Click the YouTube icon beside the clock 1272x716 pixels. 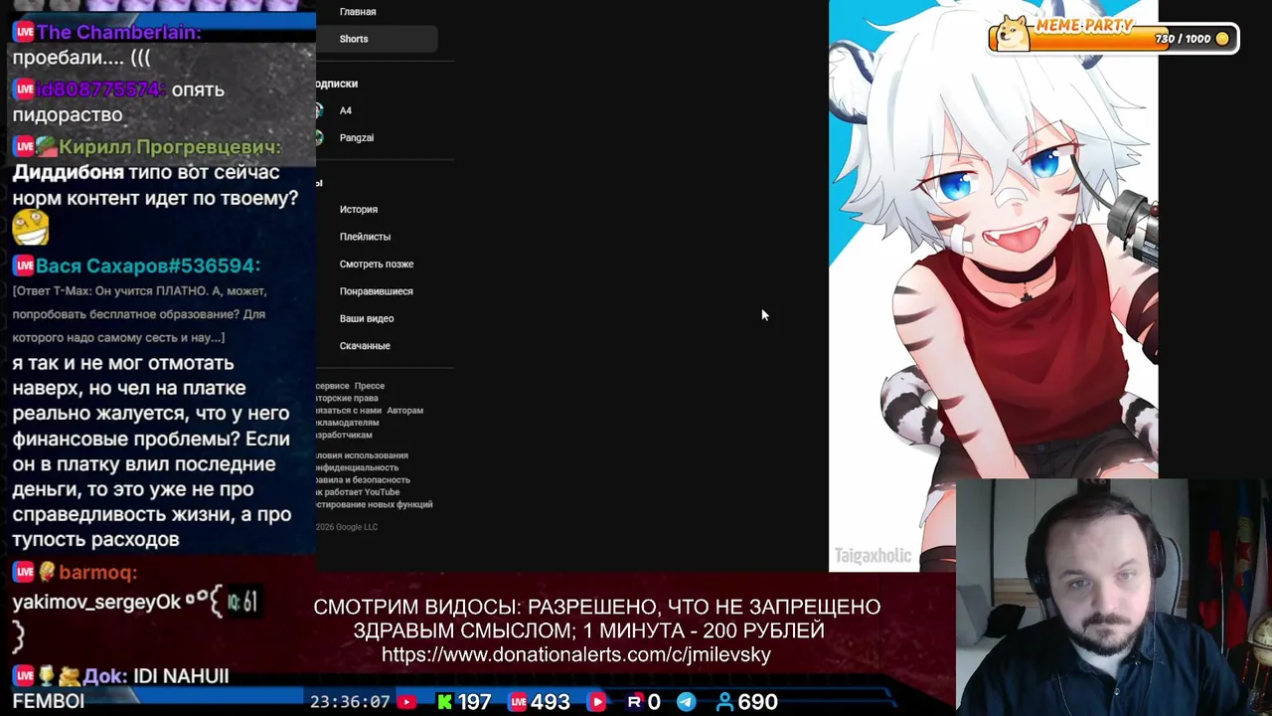coord(406,702)
